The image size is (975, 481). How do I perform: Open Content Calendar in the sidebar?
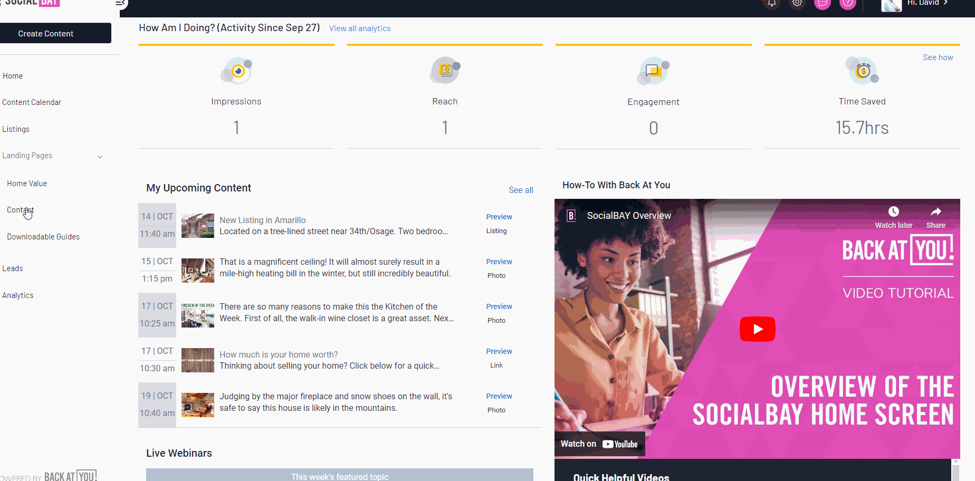(32, 102)
